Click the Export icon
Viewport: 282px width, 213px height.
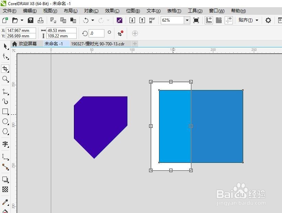[x=142, y=20]
